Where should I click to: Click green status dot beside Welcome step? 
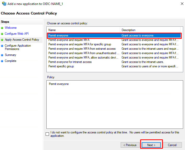pyautogui.click(x=2, y=28)
